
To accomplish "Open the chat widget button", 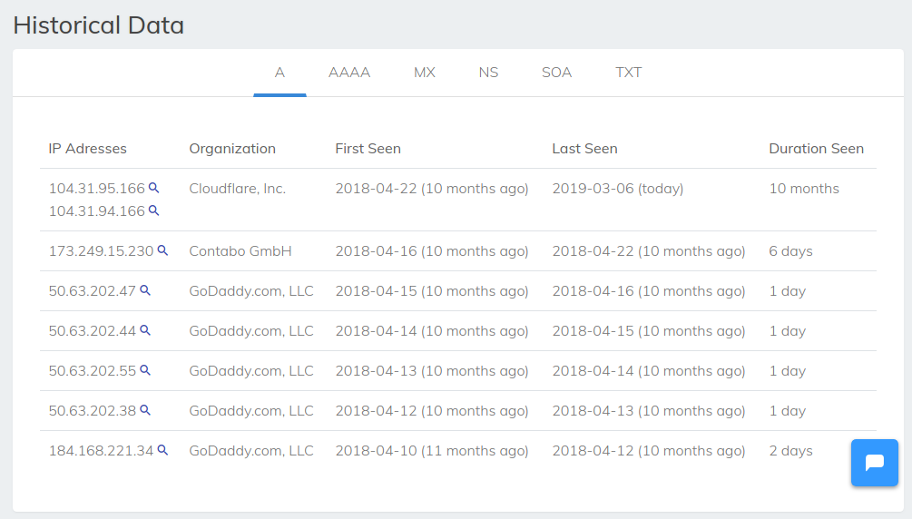I will tap(874, 463).
